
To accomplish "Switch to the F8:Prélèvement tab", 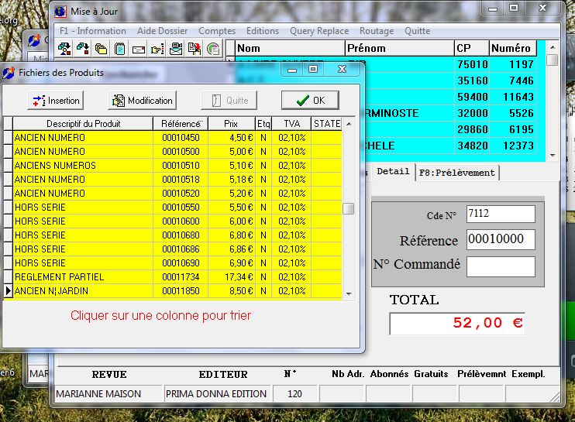I will click(456, 173).
